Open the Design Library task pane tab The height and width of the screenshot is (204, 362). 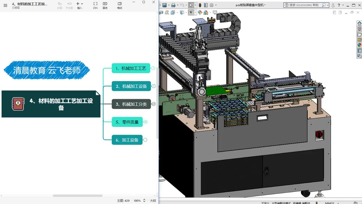tap(359, 29)
